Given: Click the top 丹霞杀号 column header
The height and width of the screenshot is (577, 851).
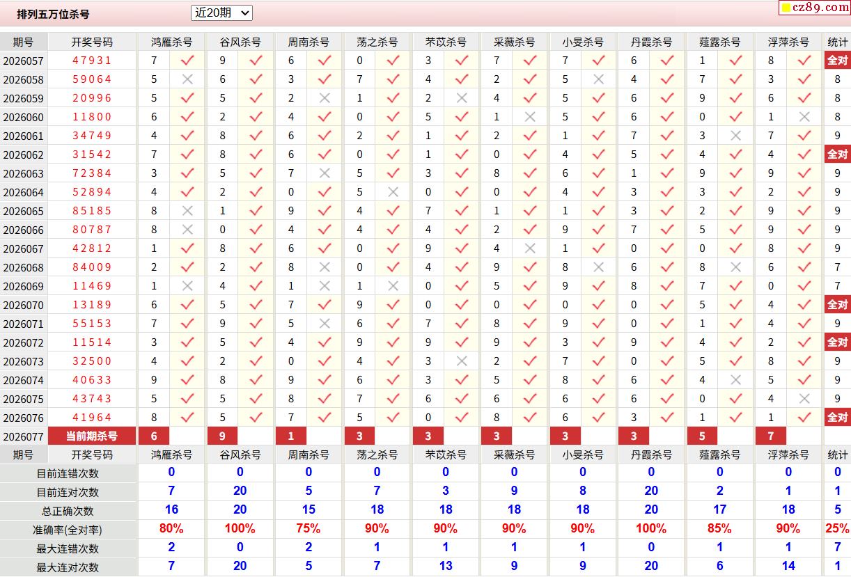Looking at the screenshot, I should pos(651,42).
